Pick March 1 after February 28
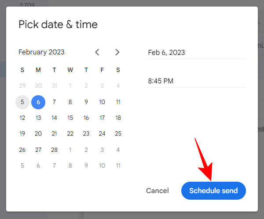The height and width of the screenshot is (219, 264). point(70,150)
